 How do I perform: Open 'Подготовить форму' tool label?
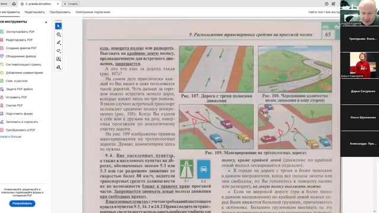coord(20,114)
